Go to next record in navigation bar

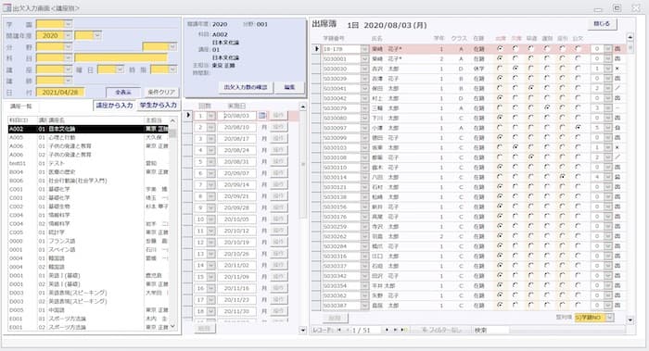[x=387, y=331]
